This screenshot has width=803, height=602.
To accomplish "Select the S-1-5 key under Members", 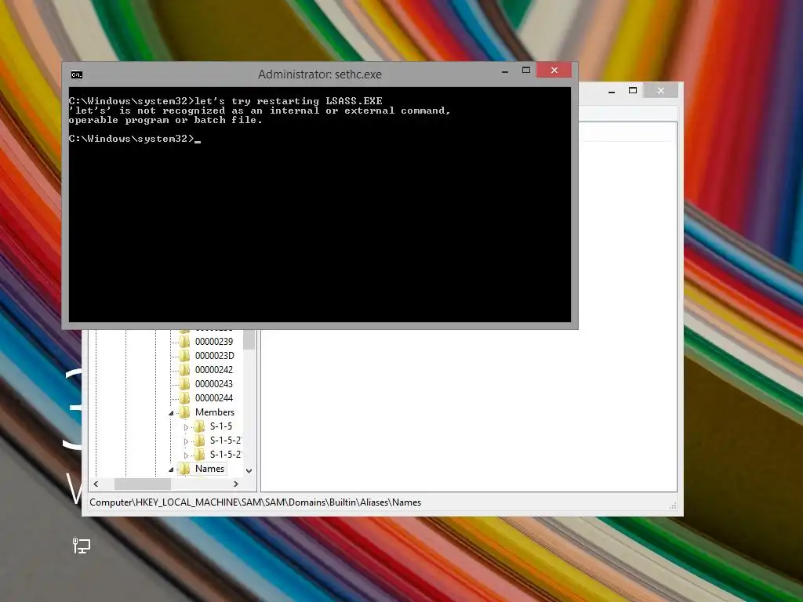I will pyautogui.click(x=220, y=426).
